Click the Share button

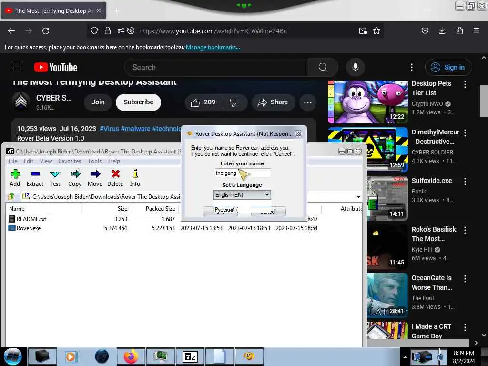[273, 102]
